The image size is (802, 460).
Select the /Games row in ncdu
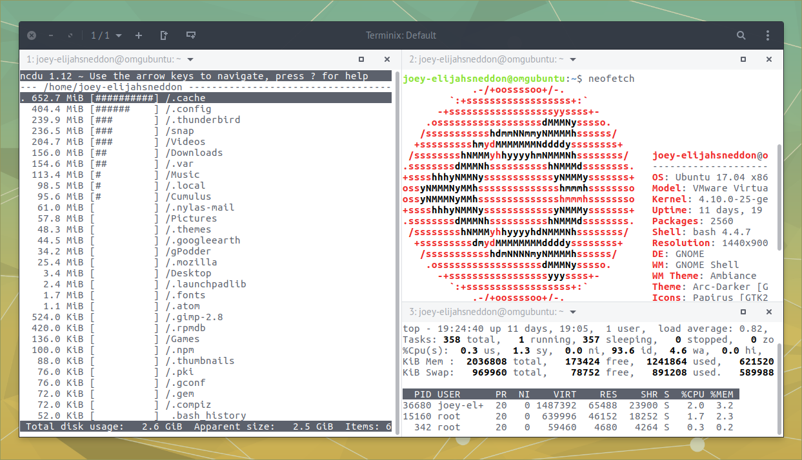[206, 339]
